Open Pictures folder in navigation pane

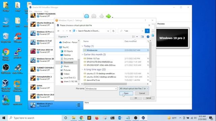click(x=65, y=70)
